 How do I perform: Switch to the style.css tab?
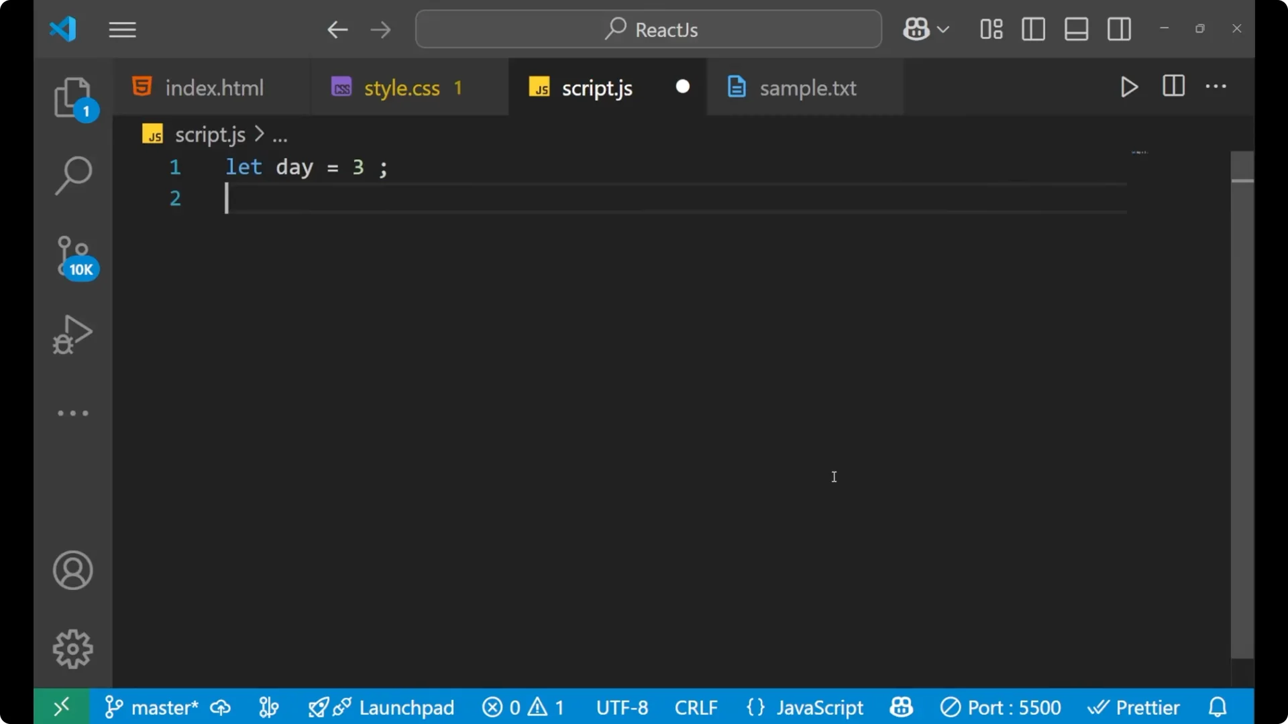400,87
